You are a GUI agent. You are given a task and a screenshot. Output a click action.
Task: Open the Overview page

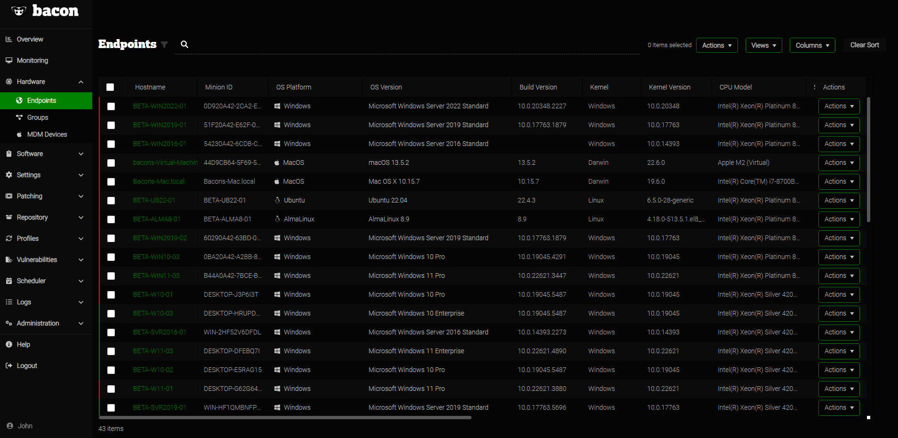click(x=46, y=39)
